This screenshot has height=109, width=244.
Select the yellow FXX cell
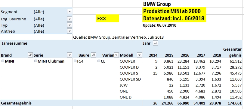107,19
